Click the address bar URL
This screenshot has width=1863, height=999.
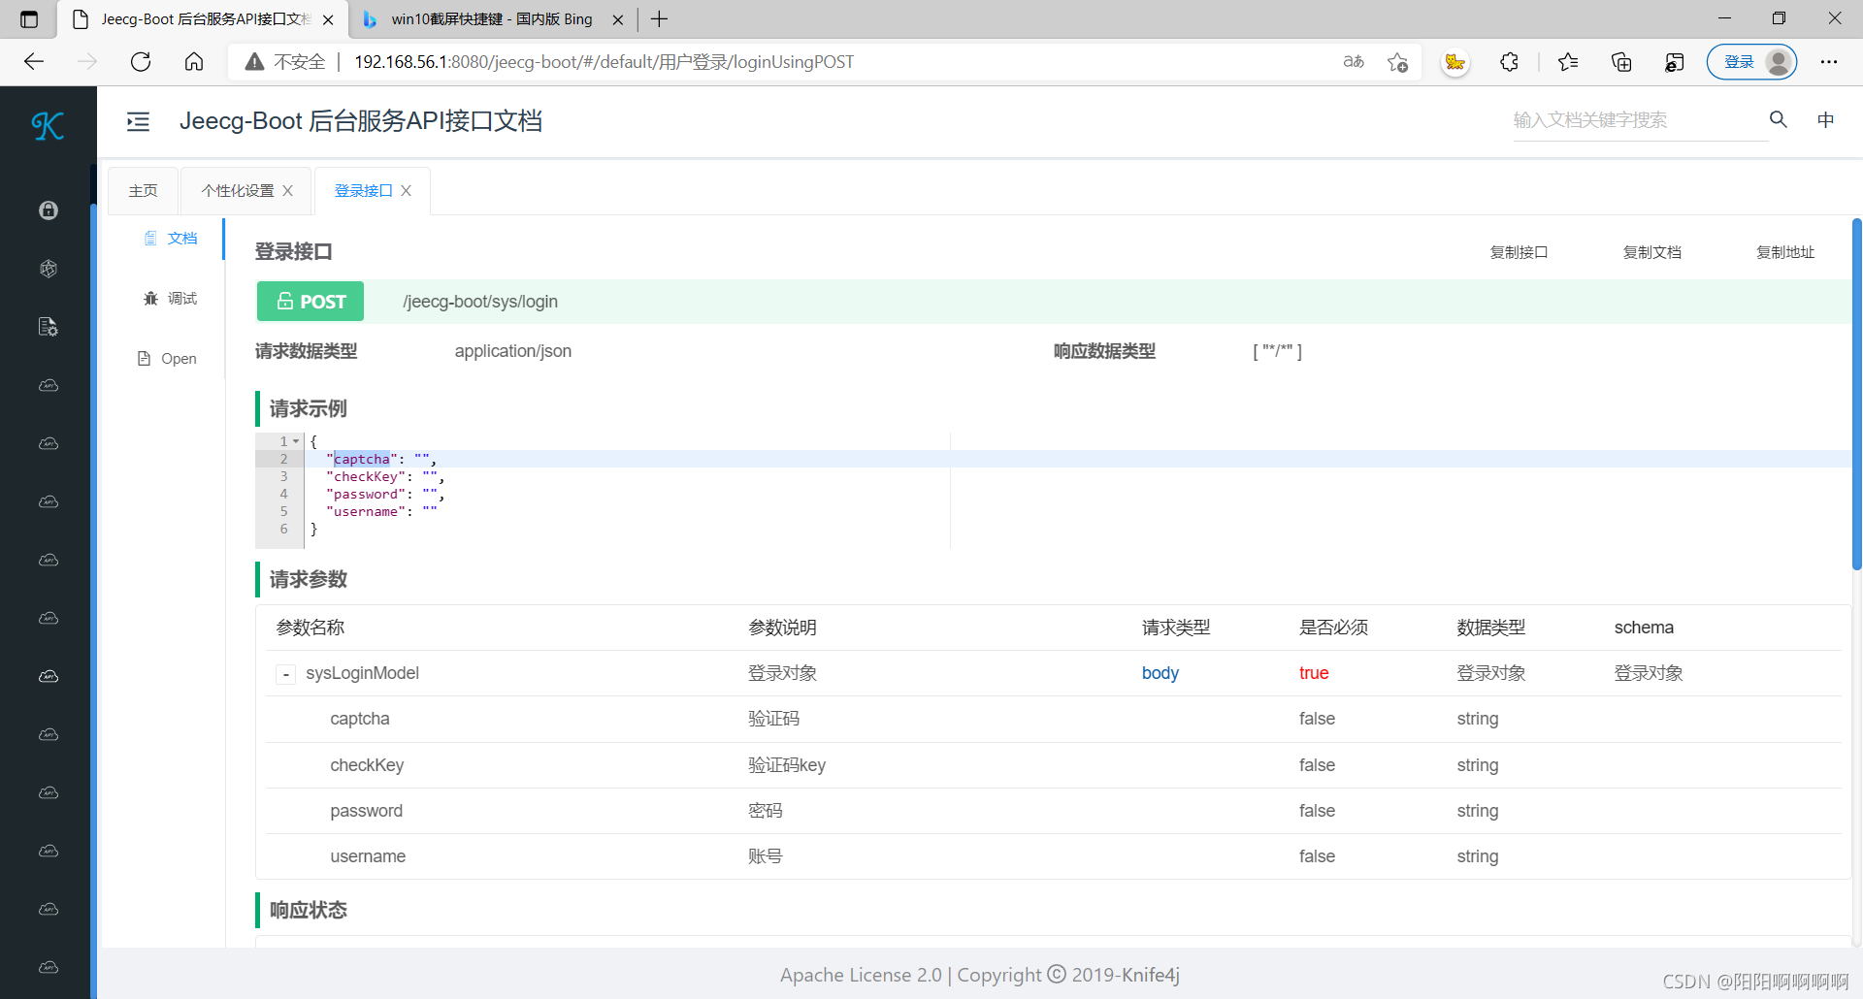point(604,62)
